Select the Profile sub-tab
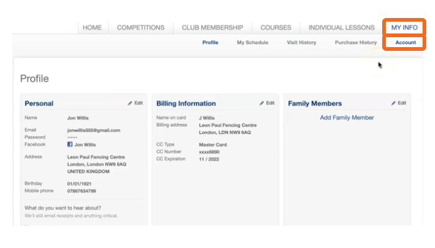This screenshot has height=248, width=435. pos(210,43)
